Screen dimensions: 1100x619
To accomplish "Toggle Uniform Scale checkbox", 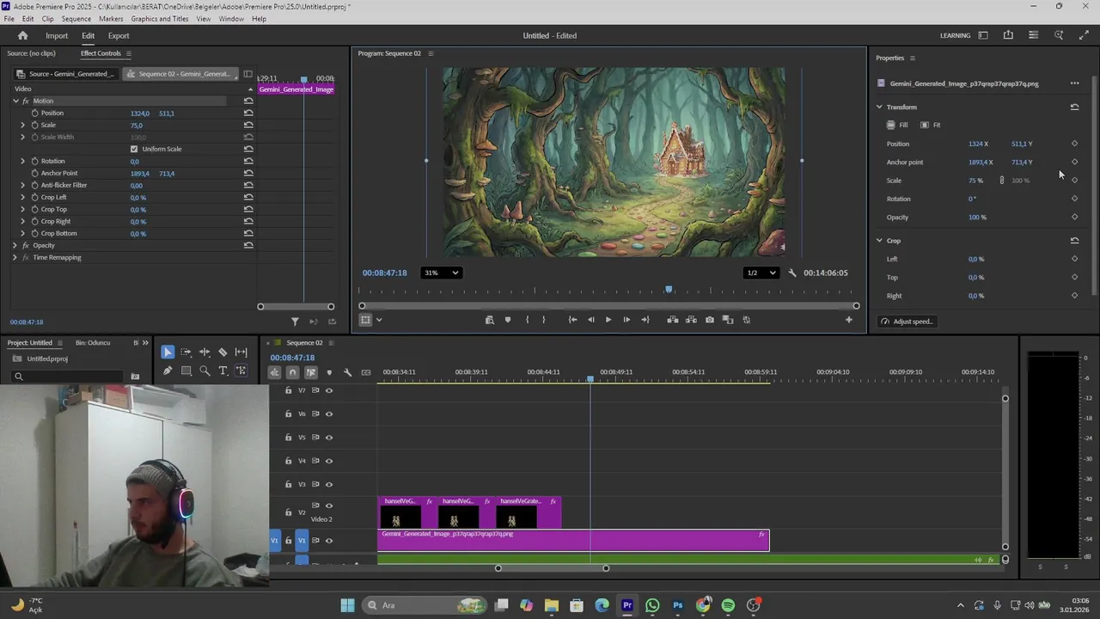I will (134, 149).
